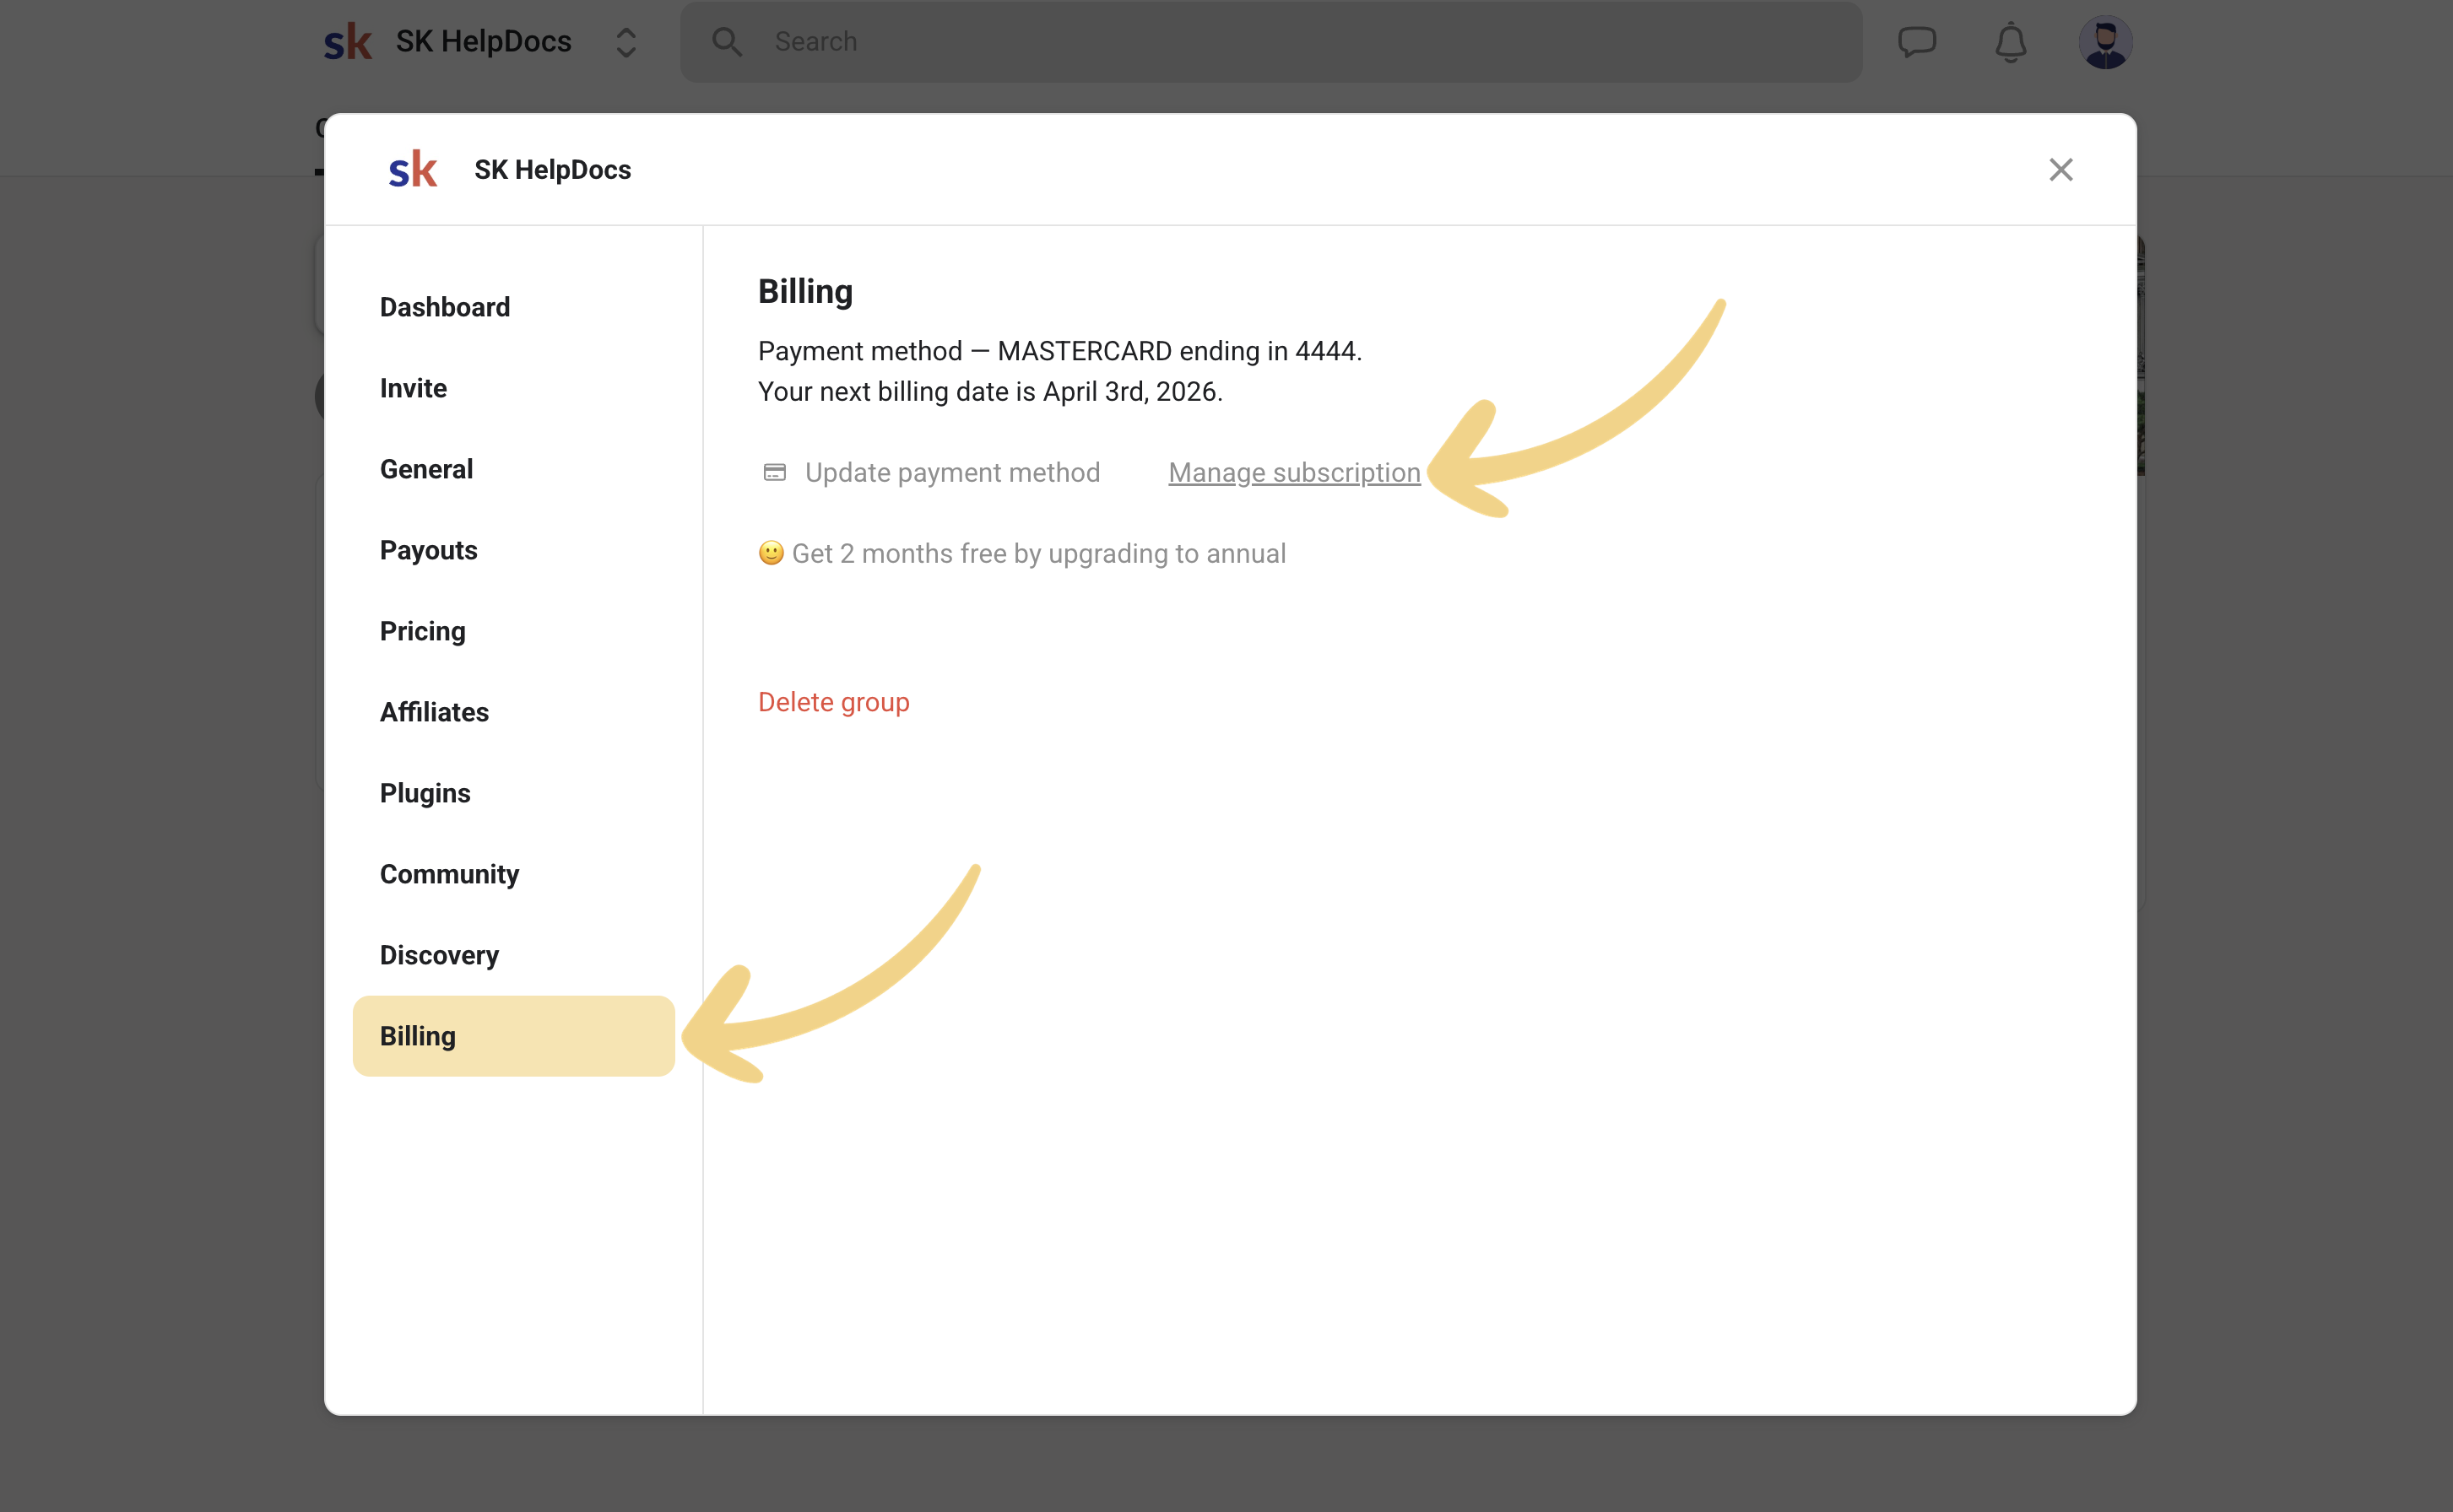The image size is (2453, 1512).
Task: Click the notifications bell icon
Action: click(2010, 42)
